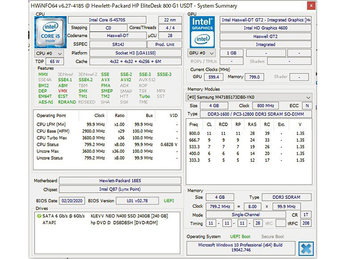Image resolution: width=346 pixels, height=259 pixels.
Task: Click the memory mode Single-Channel field
Action: tap(245, 215)
